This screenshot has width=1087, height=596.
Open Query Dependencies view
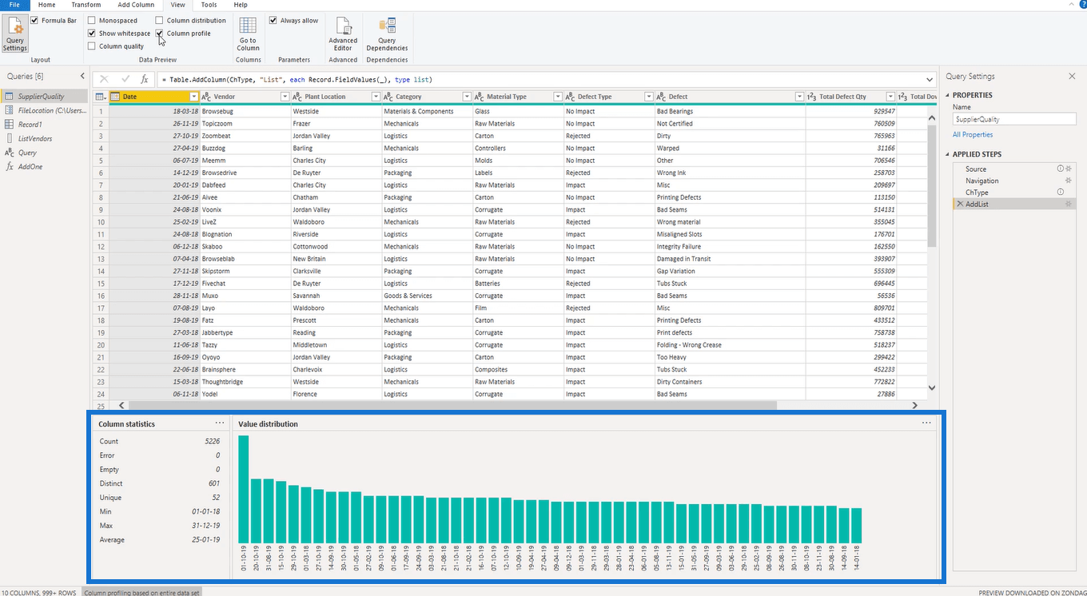click(x=387, y=34)
